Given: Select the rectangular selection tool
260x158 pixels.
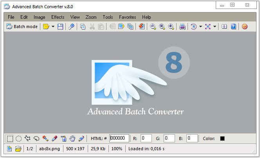Looking at the screenshot, I should click(x=10, y=138).
